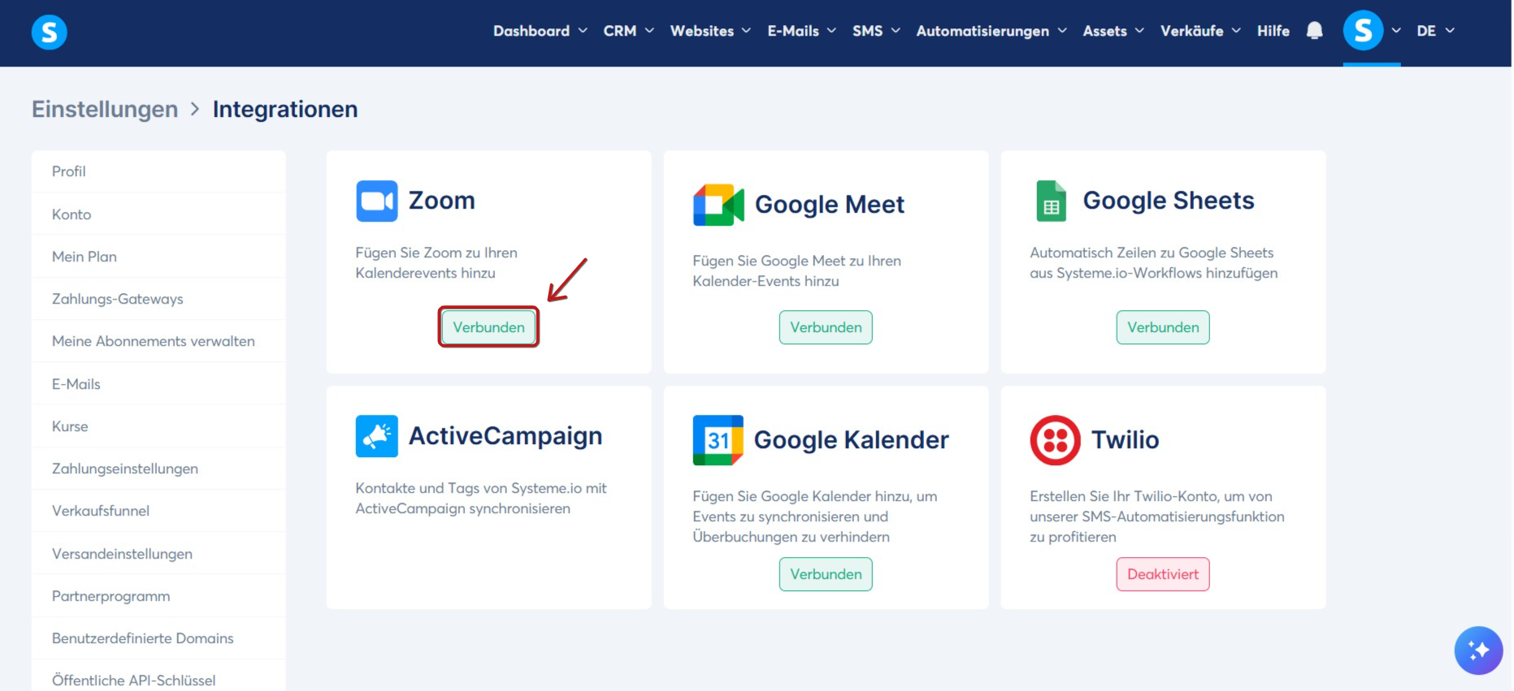The image size is (1514, 691).
Task: Select Mein Plan sidebar item
Action: 158,257
